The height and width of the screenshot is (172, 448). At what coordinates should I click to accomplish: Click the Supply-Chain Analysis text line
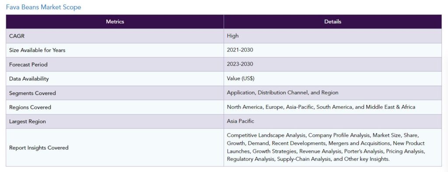[308, 159]
